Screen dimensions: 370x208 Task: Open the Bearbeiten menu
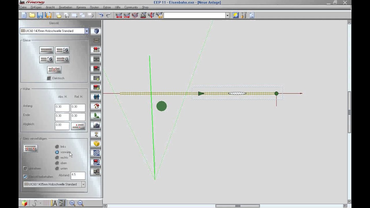click(x=66, y=7)
